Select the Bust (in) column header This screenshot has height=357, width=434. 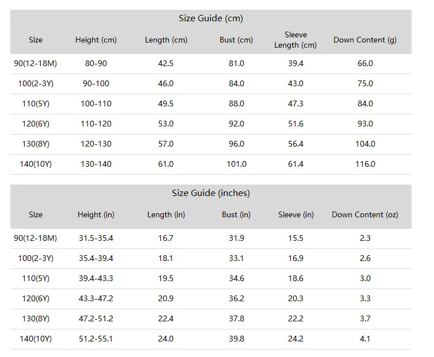coord(236,214)
